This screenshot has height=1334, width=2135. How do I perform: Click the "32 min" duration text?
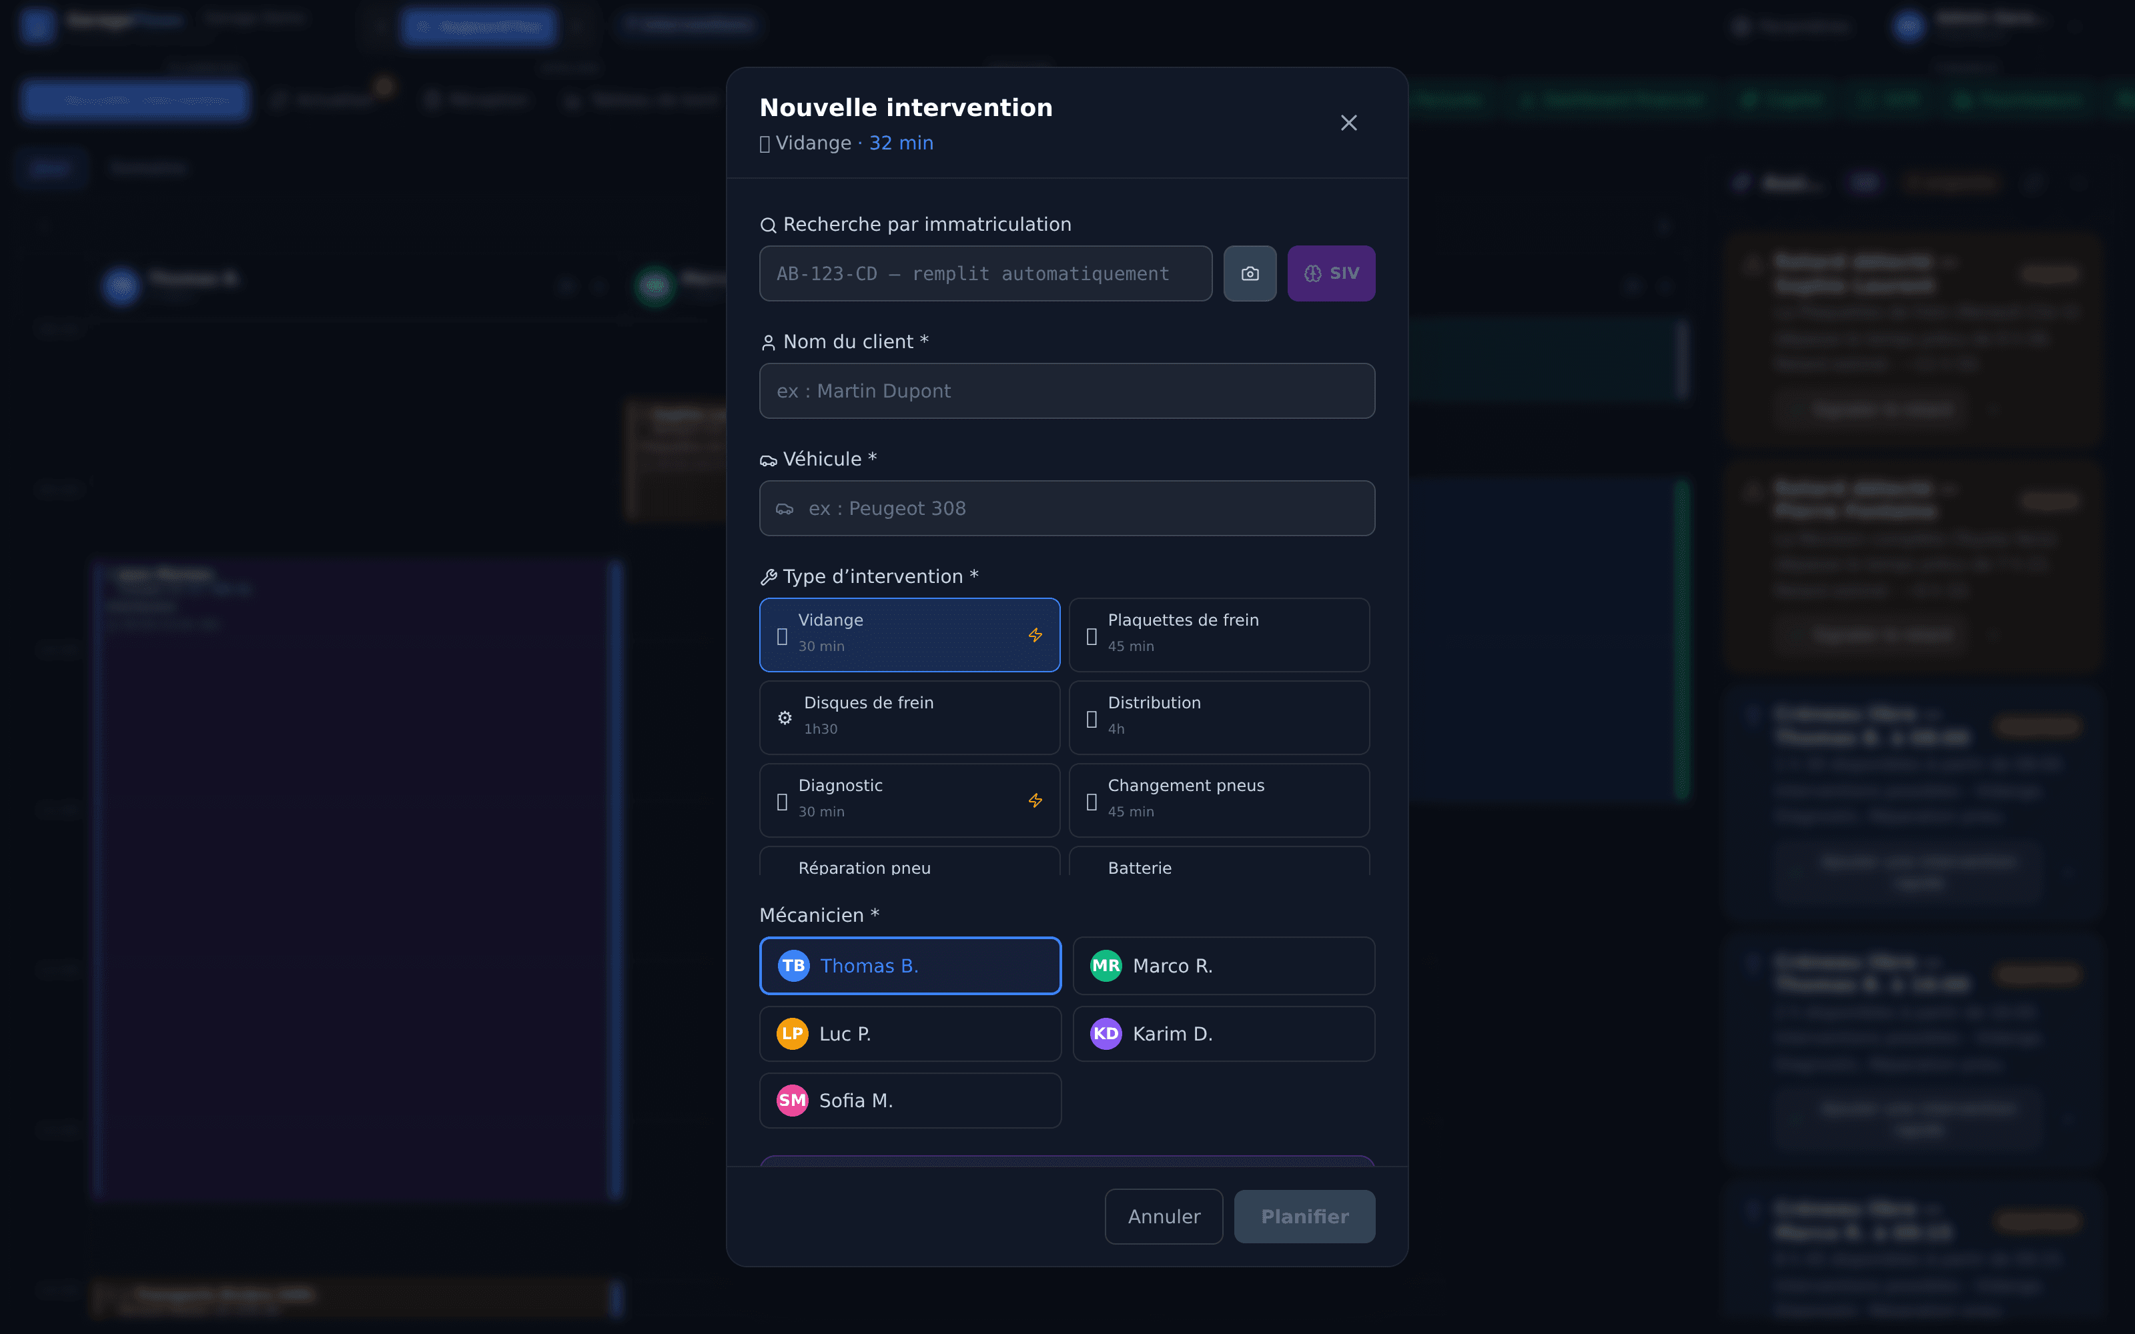(x=901, y=143)
